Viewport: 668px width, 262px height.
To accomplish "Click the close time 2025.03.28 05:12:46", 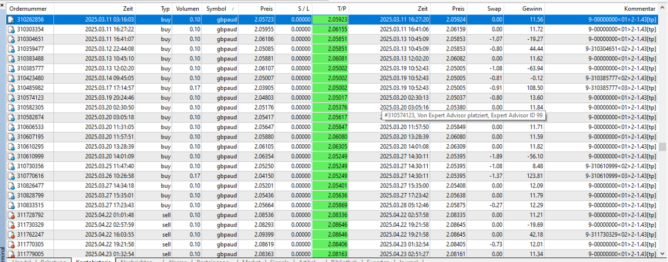I will click(x=404, y=205).
